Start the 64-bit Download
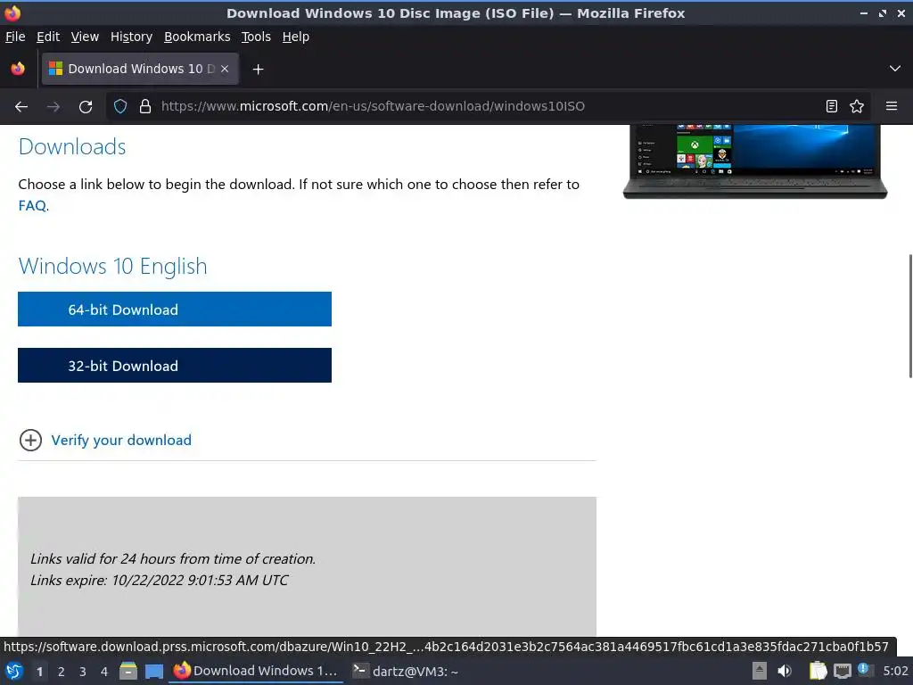 pyautogui.click(x=175, y=309)
